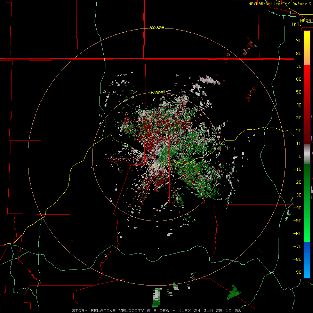313x313 pixels.
Task: Click the 0 value on the velocity scale
Action: click(300, 156)
